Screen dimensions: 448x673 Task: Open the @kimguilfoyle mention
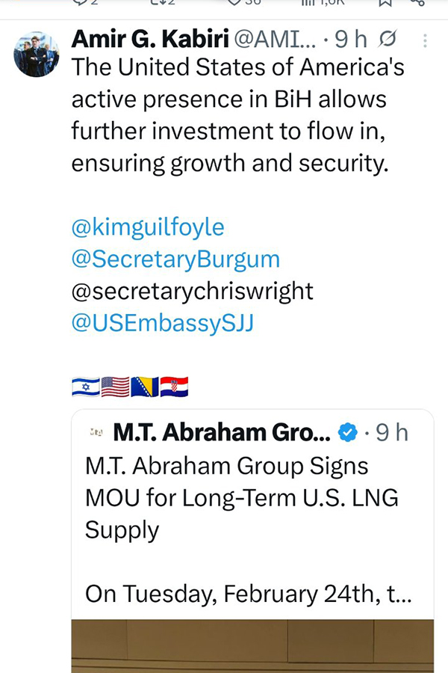tap(148, 226)
